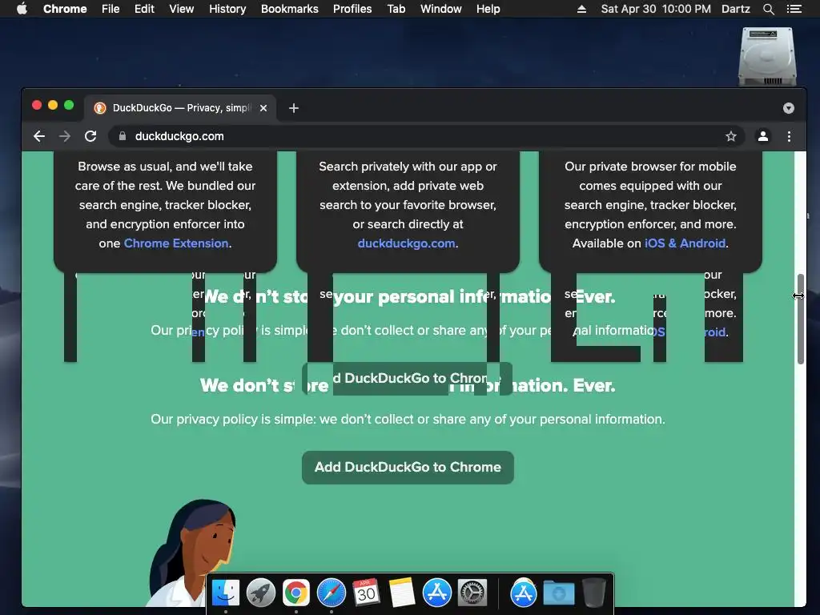Click the eject icon in menu bar
The image size is (820, 615).
(x=581, y=9)
